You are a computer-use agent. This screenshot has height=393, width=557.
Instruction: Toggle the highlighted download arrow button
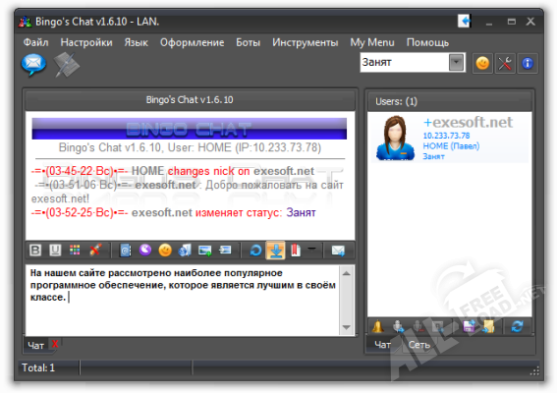coord(276,251)
